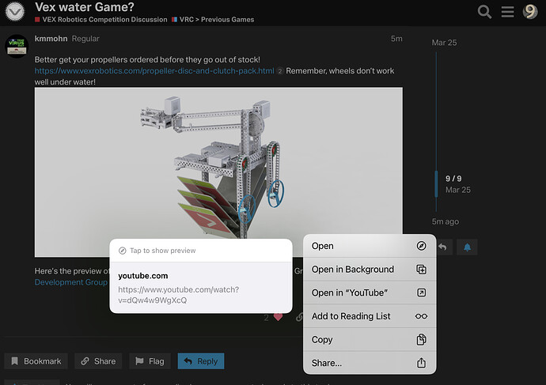The width and height of the screenshot is (546, 385).
Task: Click the heart like icon
Action: point(278,317)
